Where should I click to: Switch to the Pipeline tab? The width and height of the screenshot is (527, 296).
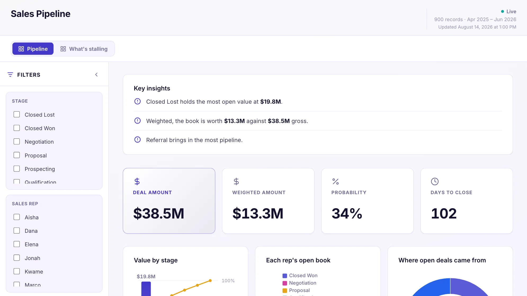(33, 49)
